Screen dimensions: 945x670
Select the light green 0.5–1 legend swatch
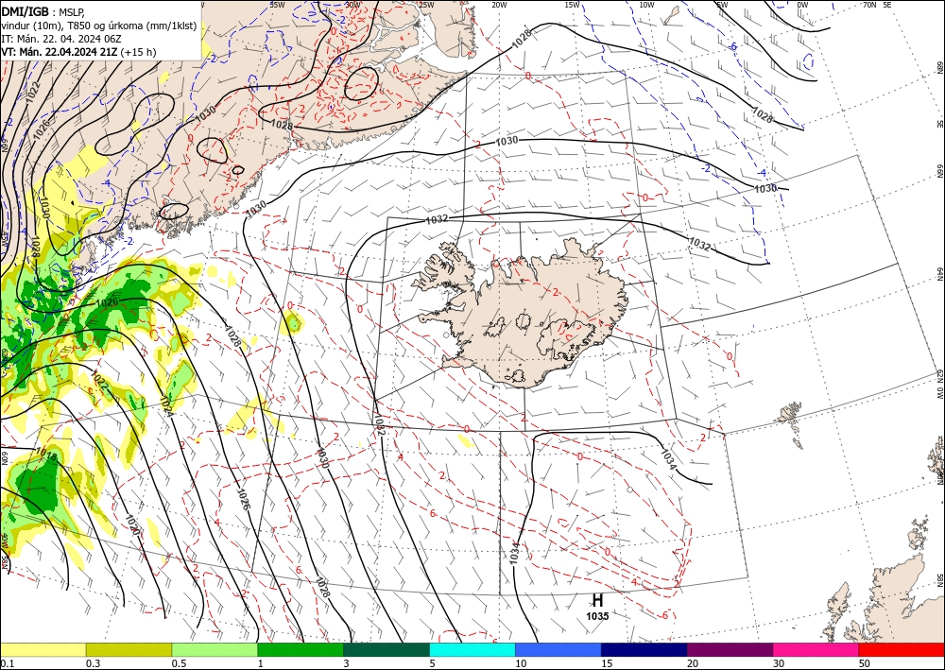[x=215, y=649]
